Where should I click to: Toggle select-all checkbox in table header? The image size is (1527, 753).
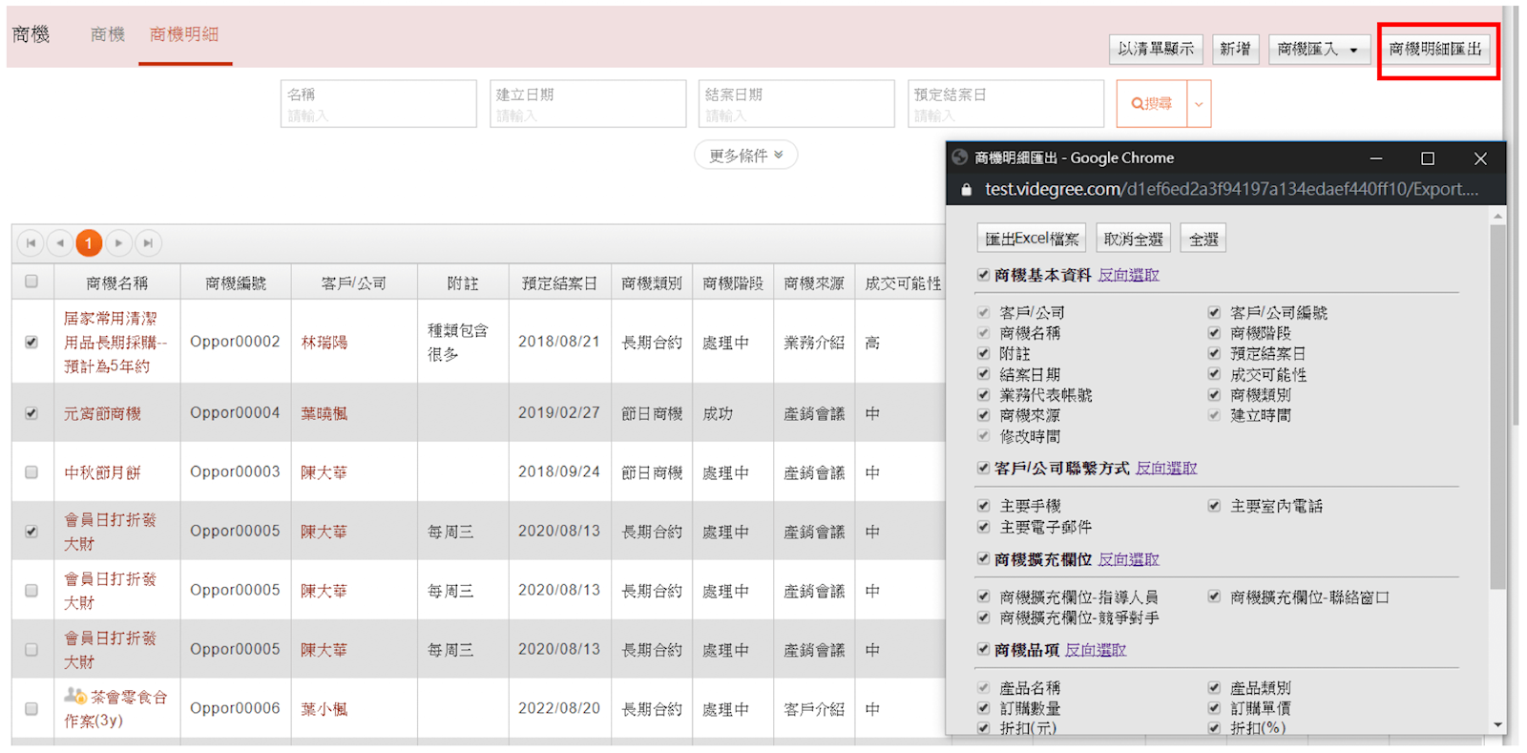coord(31,282)
